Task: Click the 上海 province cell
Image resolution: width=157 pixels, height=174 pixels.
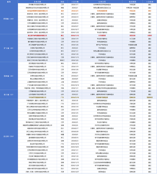Action: (62, 82)
